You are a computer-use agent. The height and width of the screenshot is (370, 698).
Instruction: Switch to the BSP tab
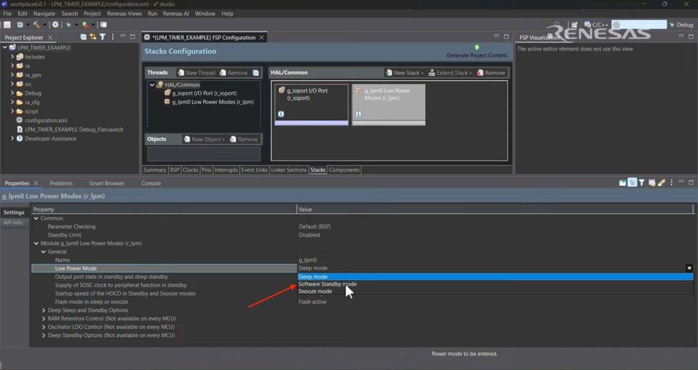point(174,170)
